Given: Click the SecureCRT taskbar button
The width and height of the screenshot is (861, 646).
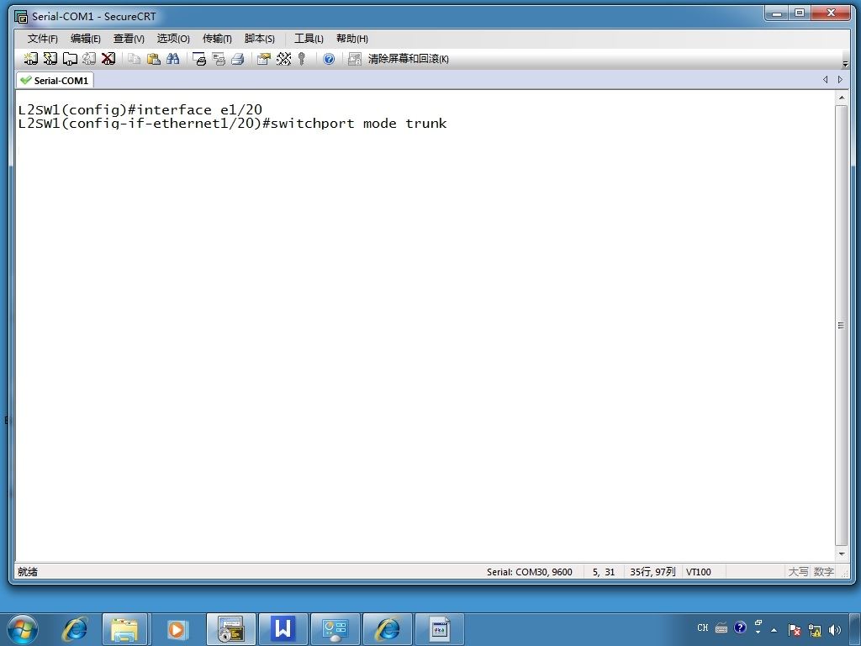Looking at the screenshot, I should tap(230, 629).
